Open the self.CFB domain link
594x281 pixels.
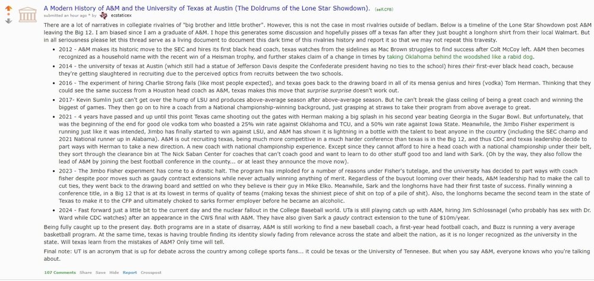383,9
